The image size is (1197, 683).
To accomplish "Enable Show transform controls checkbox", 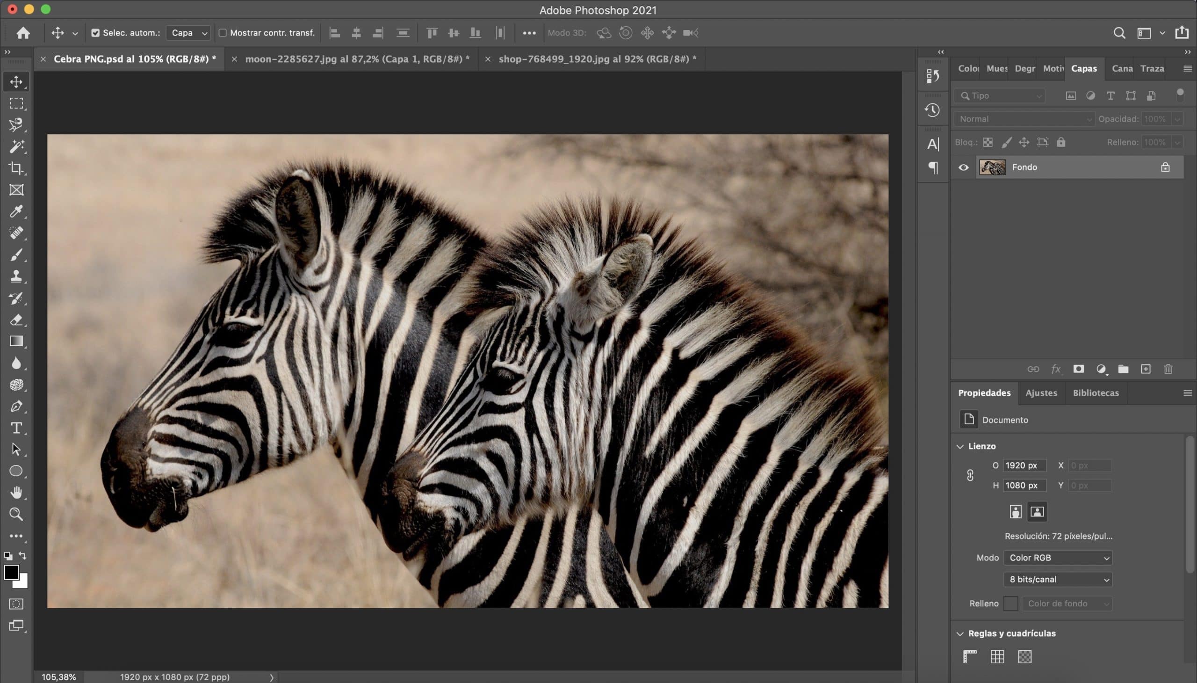I will coord(222,33).
